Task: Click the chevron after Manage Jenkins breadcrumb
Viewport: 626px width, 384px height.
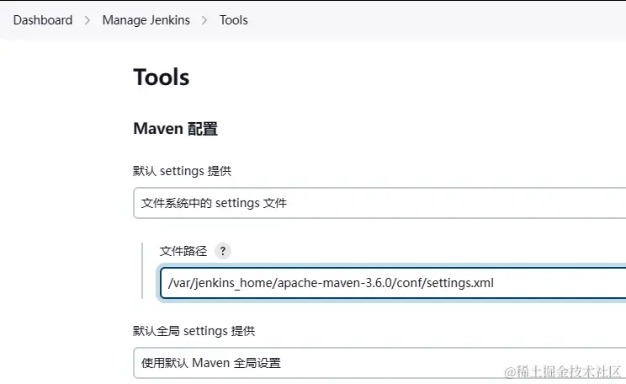Action: point(204,20)
